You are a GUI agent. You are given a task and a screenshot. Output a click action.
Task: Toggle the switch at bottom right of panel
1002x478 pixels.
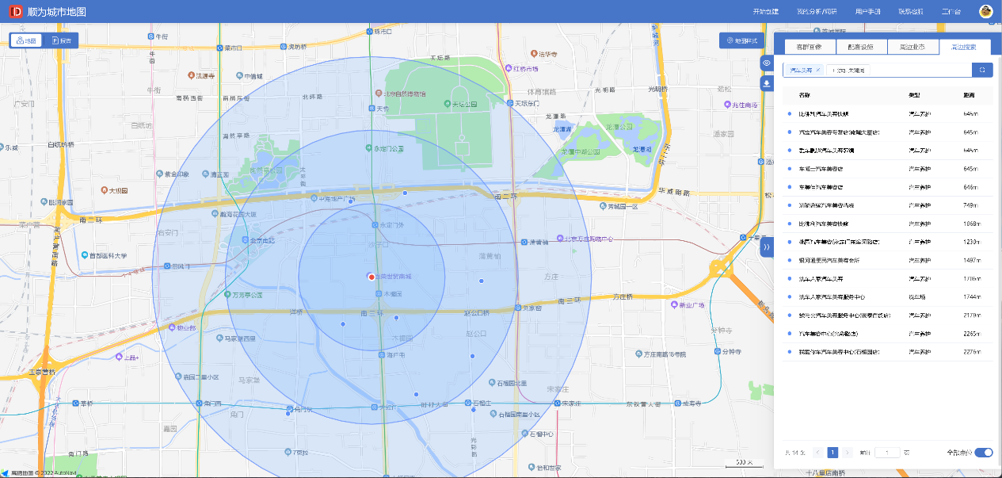(983, 453)
